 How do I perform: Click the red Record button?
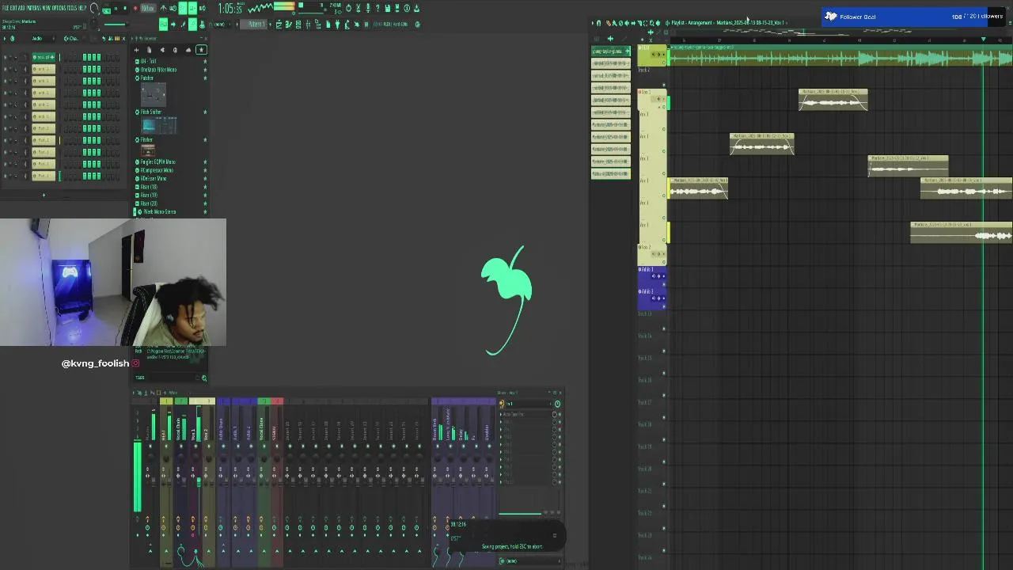(x=135, y=8)
